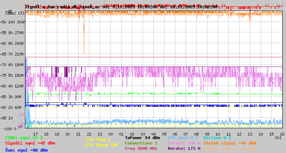The height and width of the screenshot is (153, 286).
Task: Click the CPU load legend entry
Action: 183,138
